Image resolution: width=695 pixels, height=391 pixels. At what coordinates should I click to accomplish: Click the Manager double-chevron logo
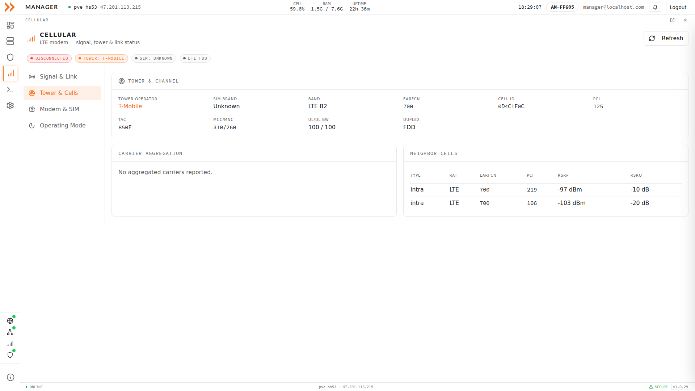click(x=10, y=7)
